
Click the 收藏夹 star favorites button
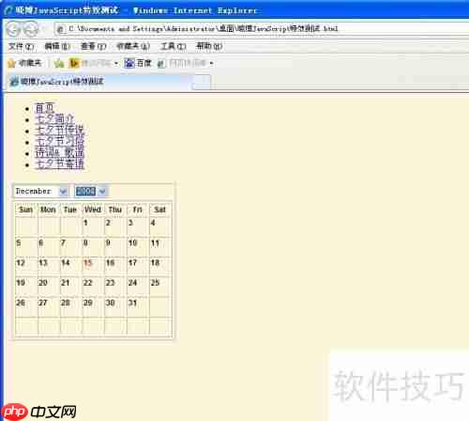click(24, 63)
